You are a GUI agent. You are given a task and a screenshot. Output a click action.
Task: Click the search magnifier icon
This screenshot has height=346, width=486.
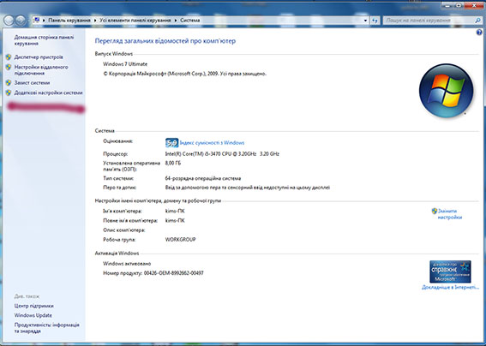click(477, 21)
